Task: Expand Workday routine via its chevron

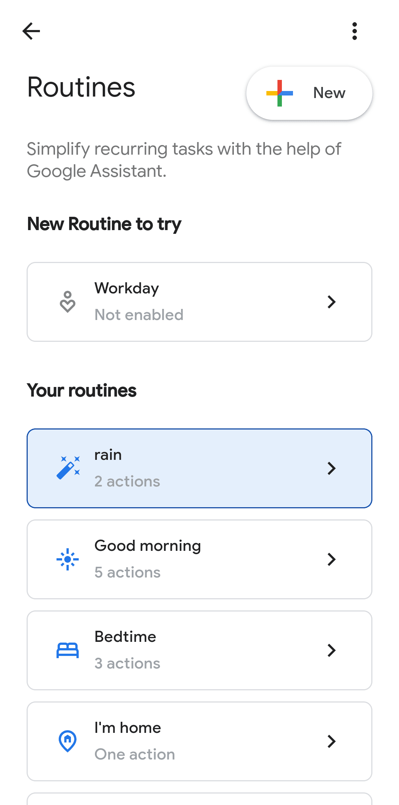Action: point(331,302)
